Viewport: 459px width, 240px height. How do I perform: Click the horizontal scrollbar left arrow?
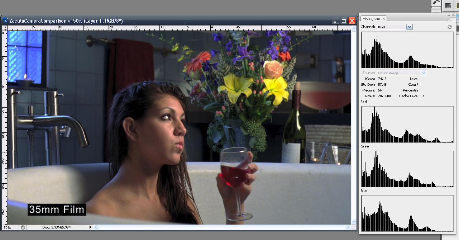click(x=96, y=227)
